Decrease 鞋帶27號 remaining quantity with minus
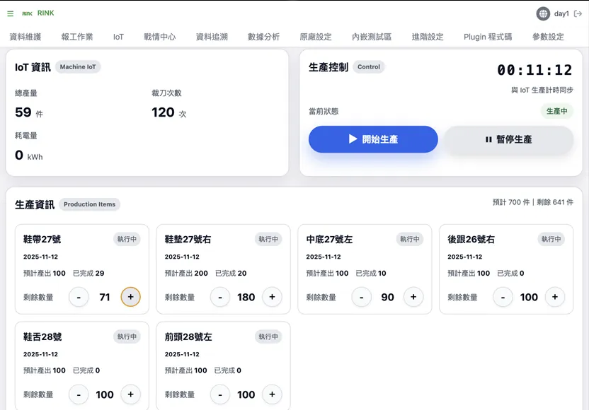This screenshot has width=589, height=410. coord(79,297)
